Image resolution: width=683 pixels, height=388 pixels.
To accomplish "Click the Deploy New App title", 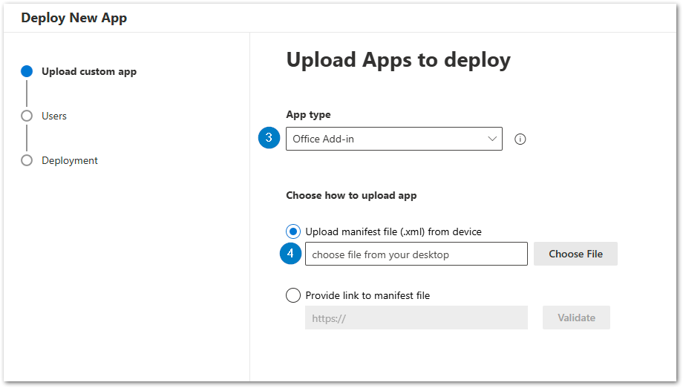I will pyautogui.click(x=74, y=18).
